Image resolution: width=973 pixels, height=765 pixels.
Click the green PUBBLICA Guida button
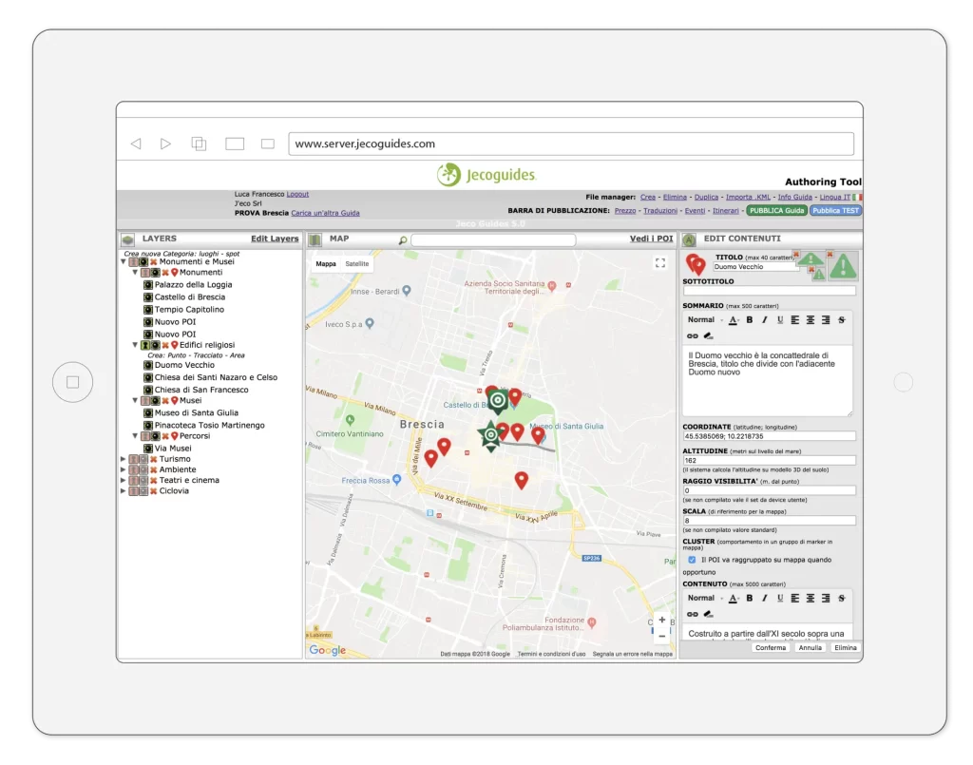pos(776,211)
